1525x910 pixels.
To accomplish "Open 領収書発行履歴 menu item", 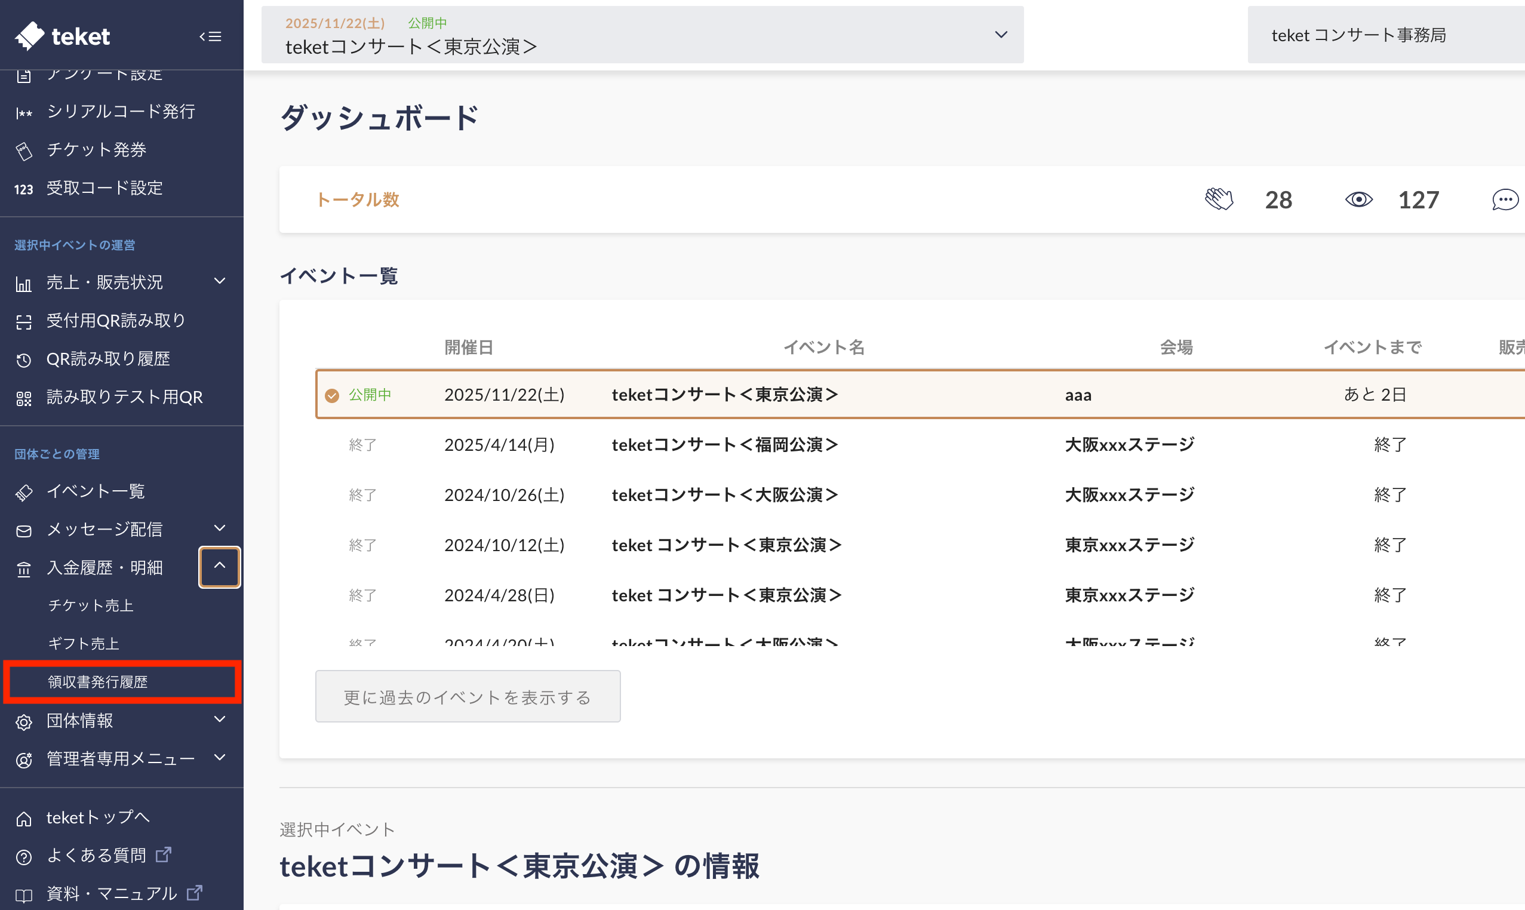I will [x=98, y=682].
